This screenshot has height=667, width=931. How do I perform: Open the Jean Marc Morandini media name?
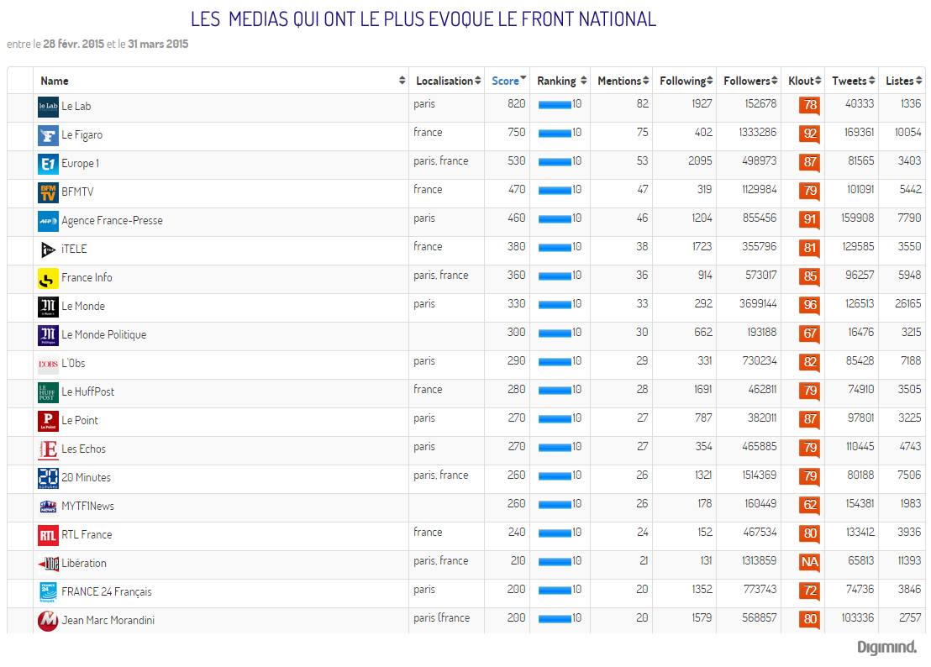click(x=108, y=621)
